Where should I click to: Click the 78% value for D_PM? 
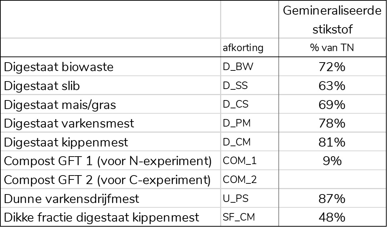pos(332,123)
